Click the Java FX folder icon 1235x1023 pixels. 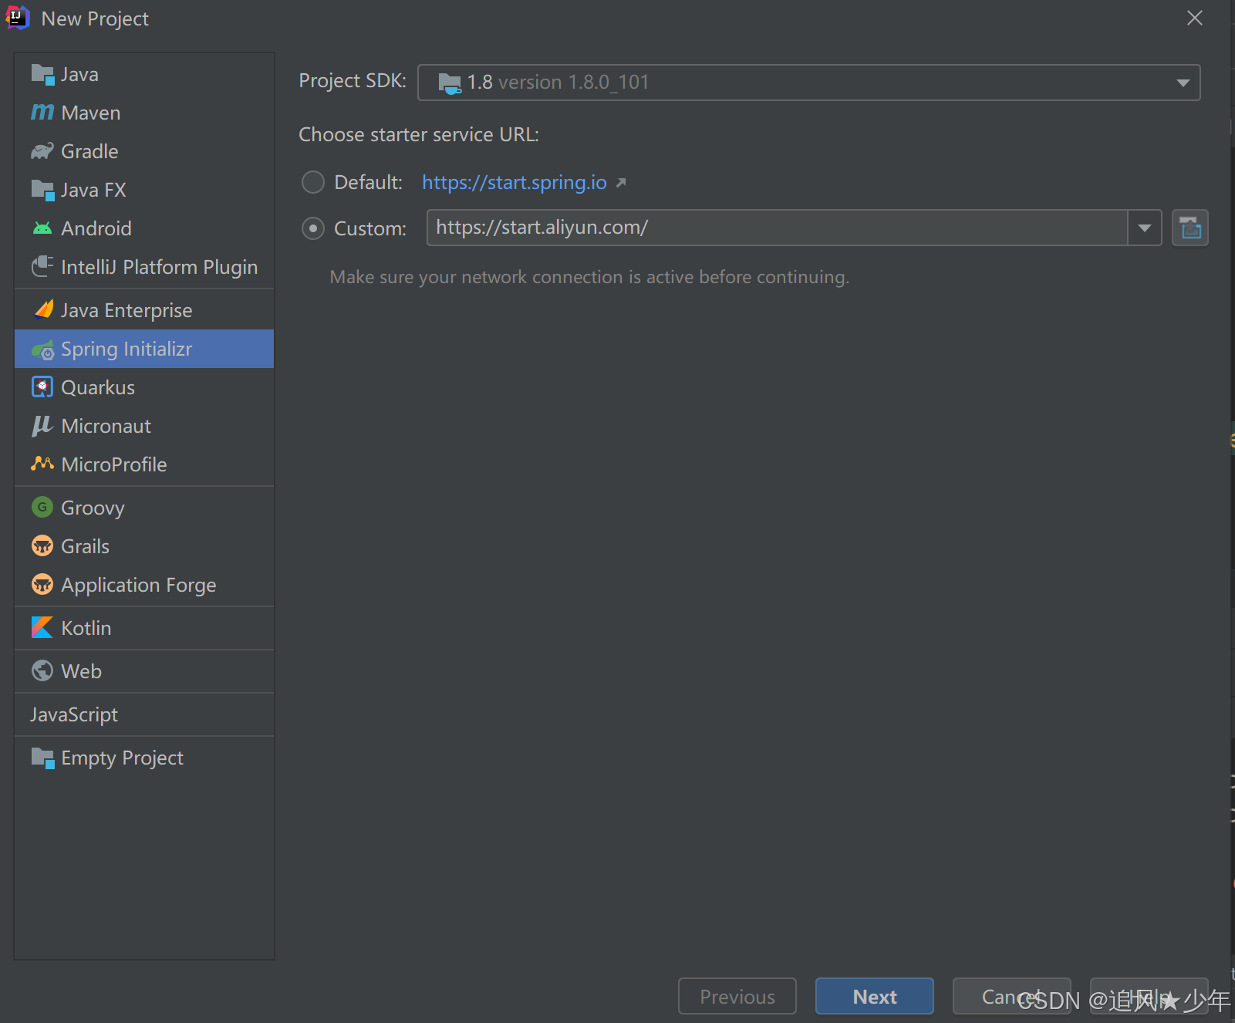[42, 190]
